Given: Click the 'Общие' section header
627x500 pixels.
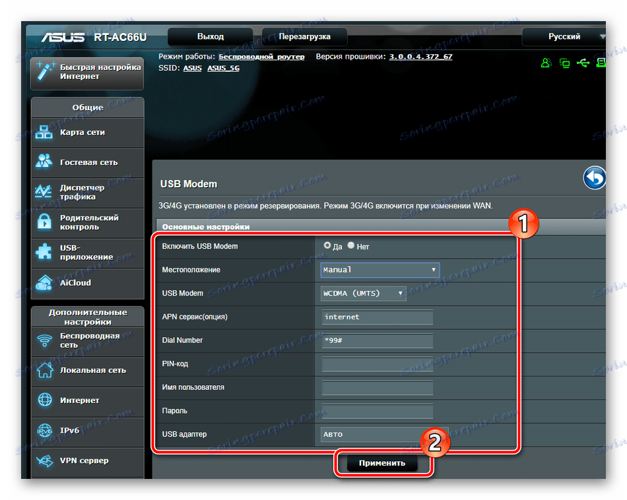Looking at the screenshot, I should tap(88, 108).
